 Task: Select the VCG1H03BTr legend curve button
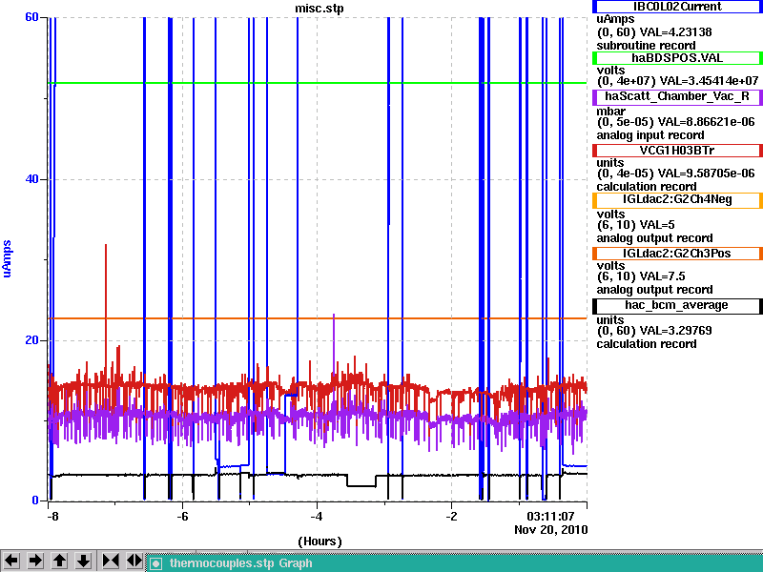click(x=677, y=151)
